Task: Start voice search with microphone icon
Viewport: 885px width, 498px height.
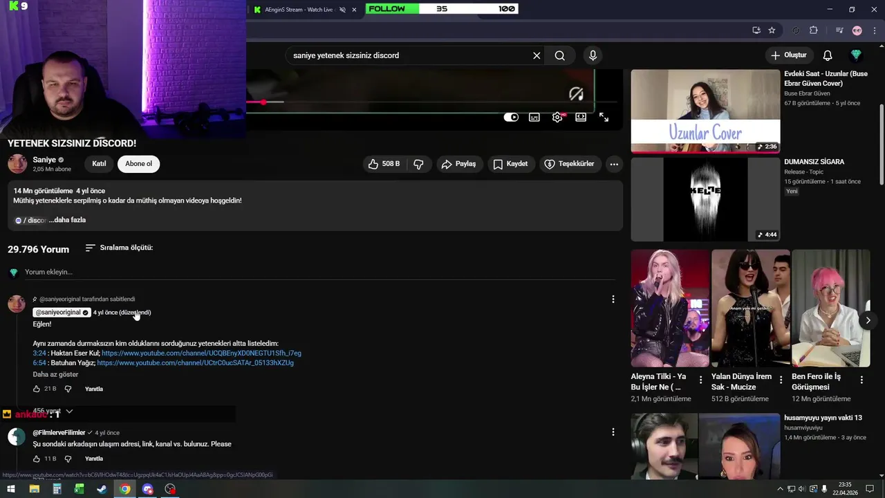Action: click(593, 55)
